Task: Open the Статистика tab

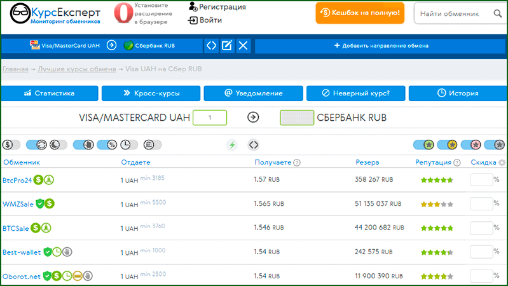Action: point(50,93)
